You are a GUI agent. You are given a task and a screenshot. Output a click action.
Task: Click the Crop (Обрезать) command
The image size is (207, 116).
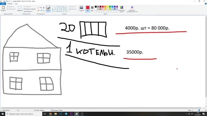coord(27,6)
